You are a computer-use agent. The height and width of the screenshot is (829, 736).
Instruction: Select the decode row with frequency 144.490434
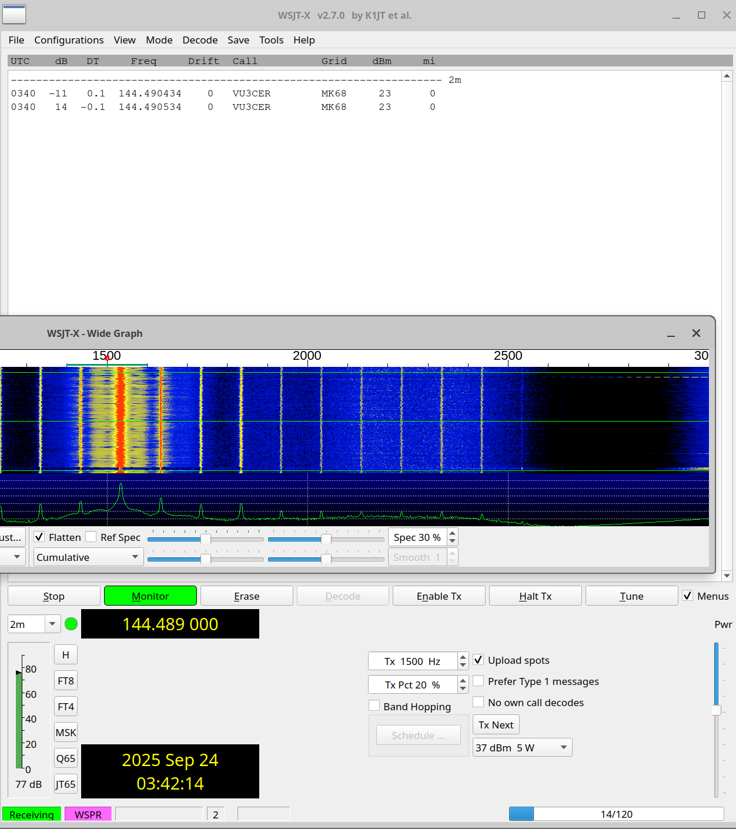(223, 93)
